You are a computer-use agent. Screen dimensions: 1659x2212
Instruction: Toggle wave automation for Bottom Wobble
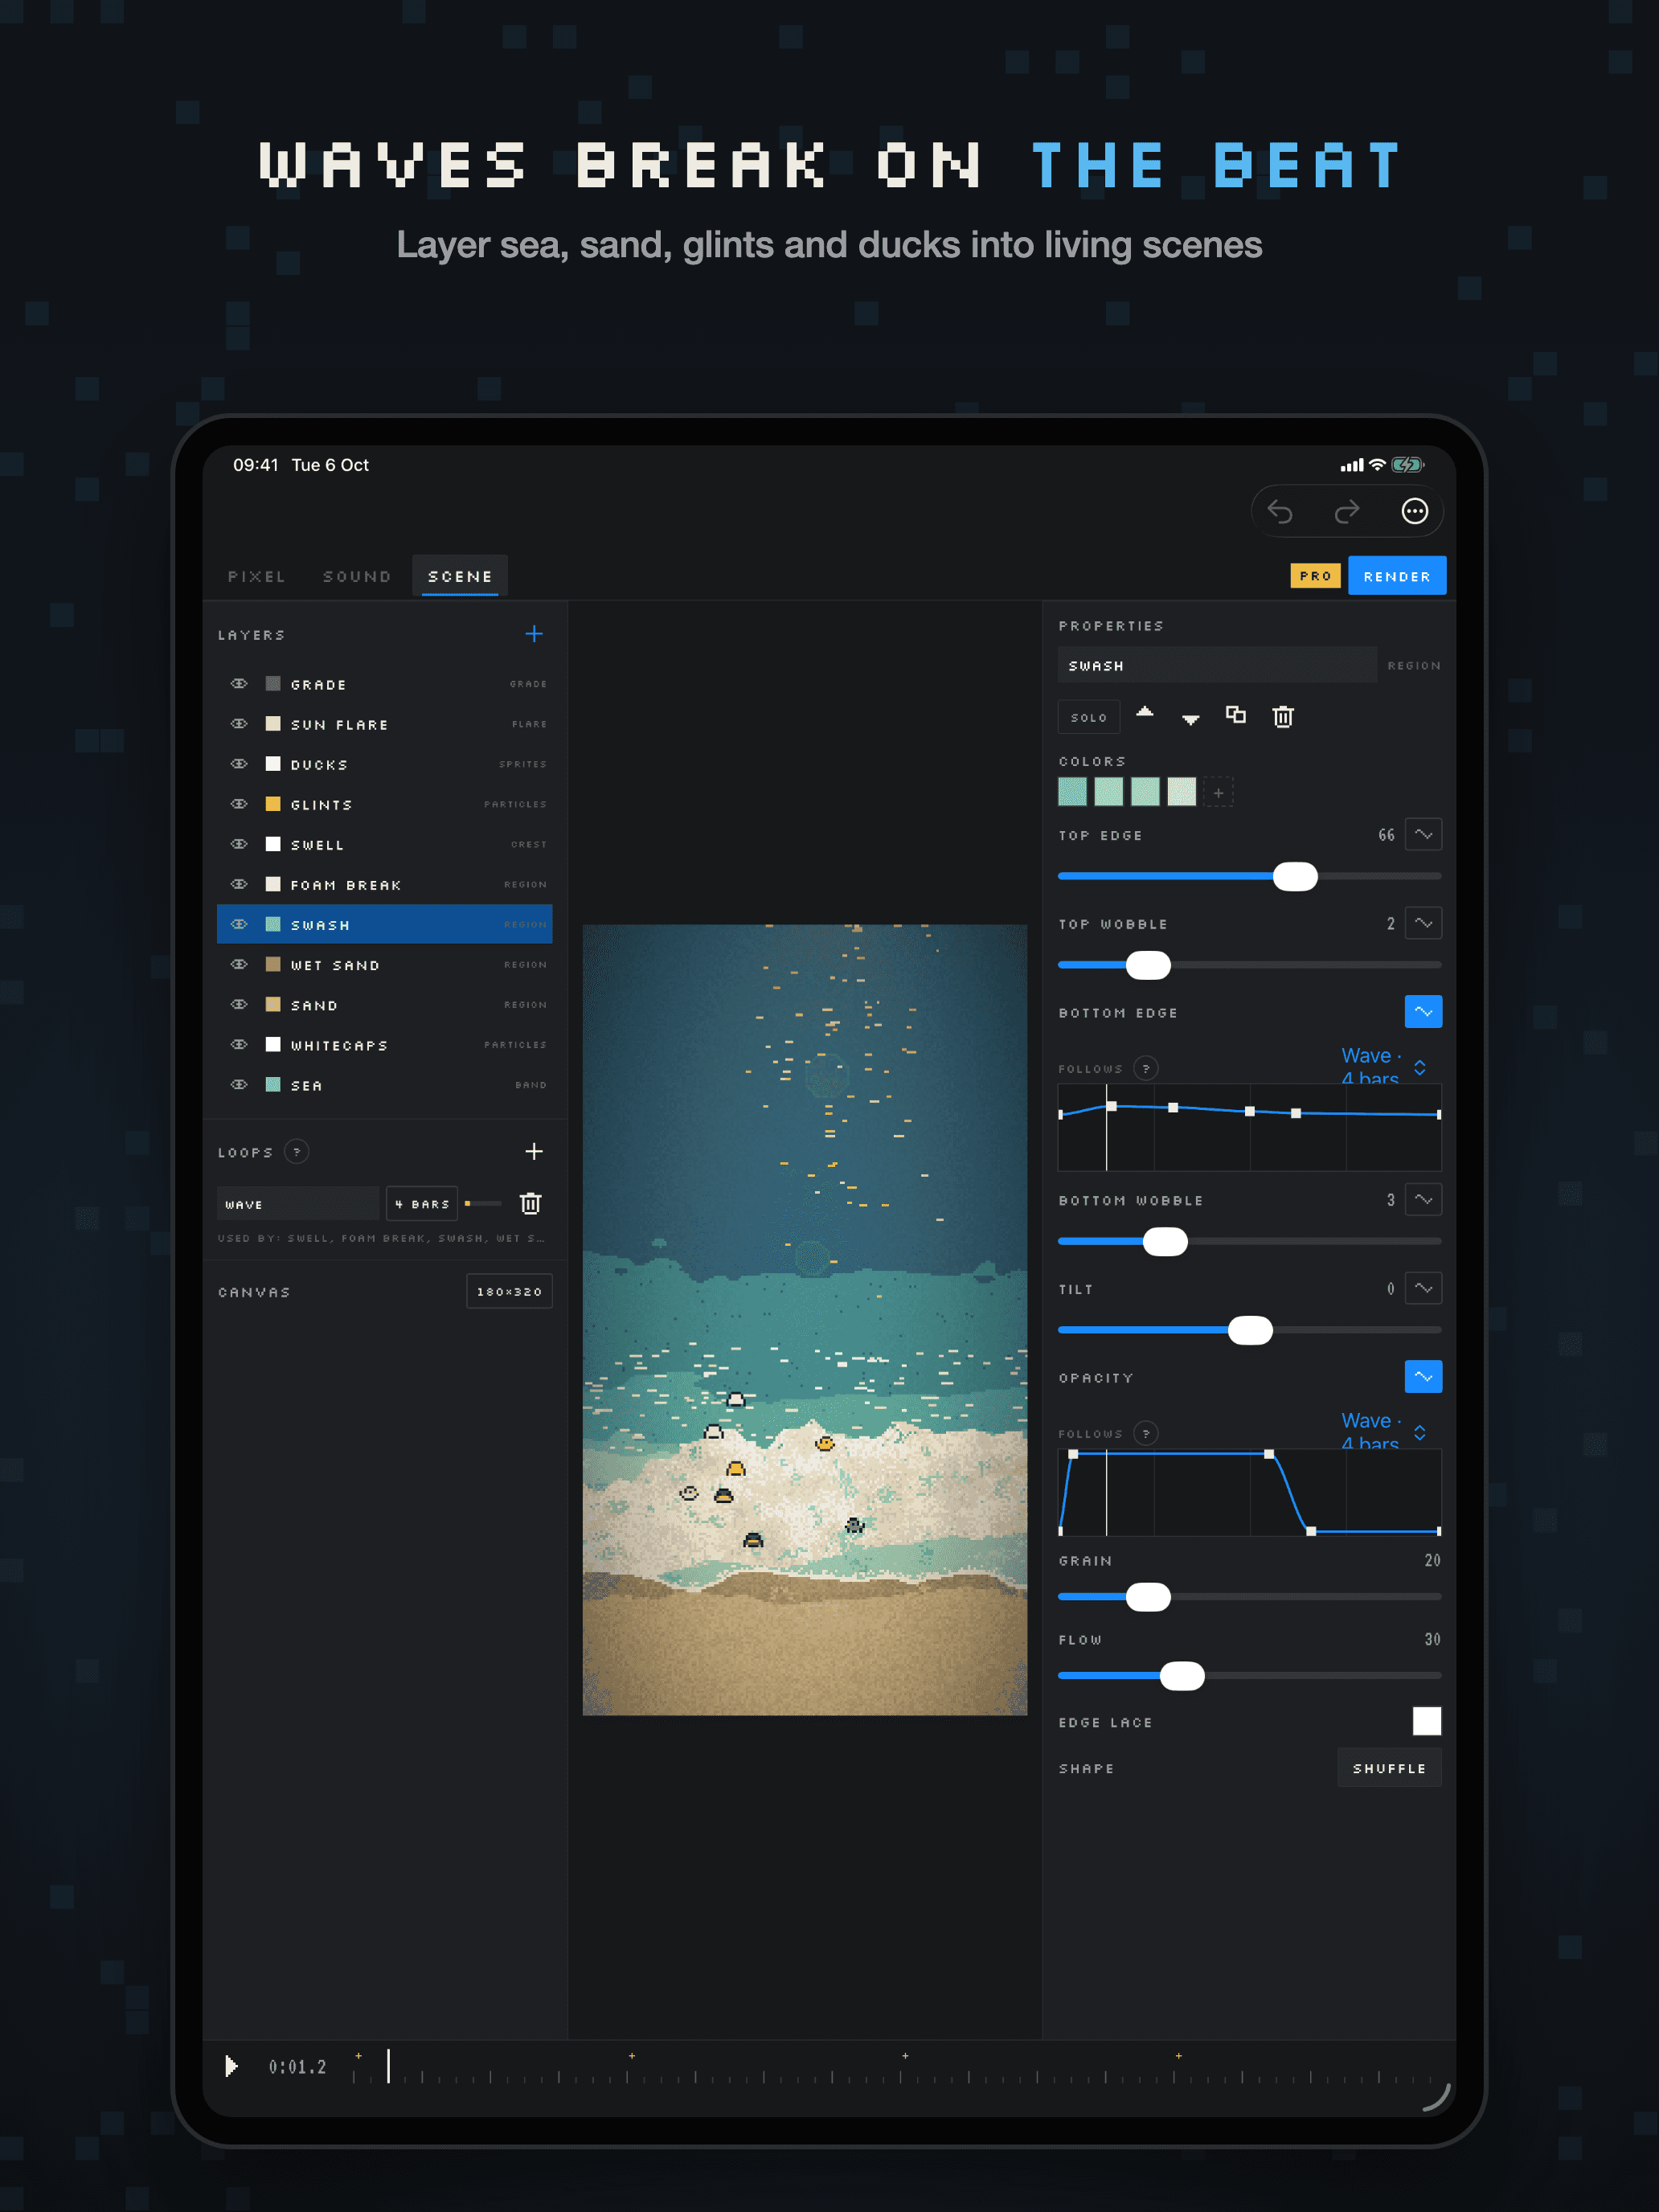(x=1423, y=1199)
